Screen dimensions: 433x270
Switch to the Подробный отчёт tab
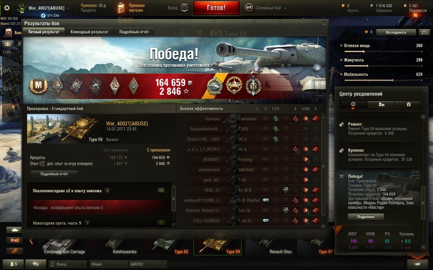[134, 32]
